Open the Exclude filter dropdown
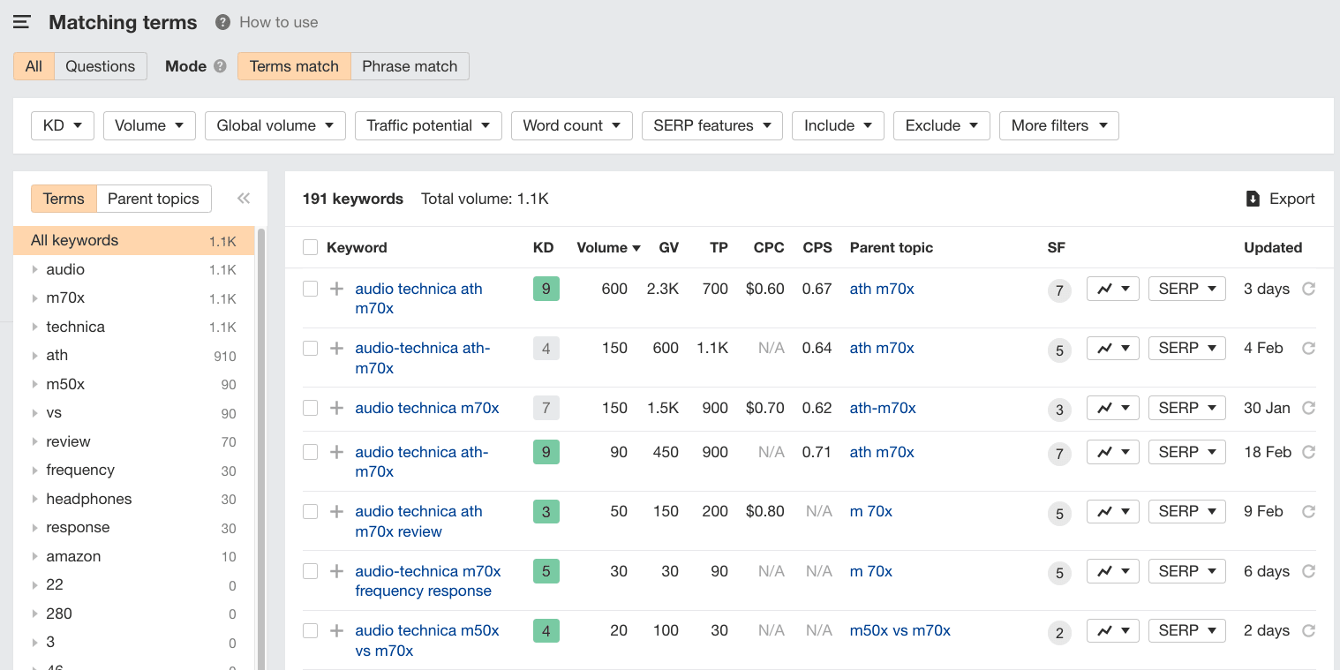Screen dimensions: 1340x670 tap(942, 125)
